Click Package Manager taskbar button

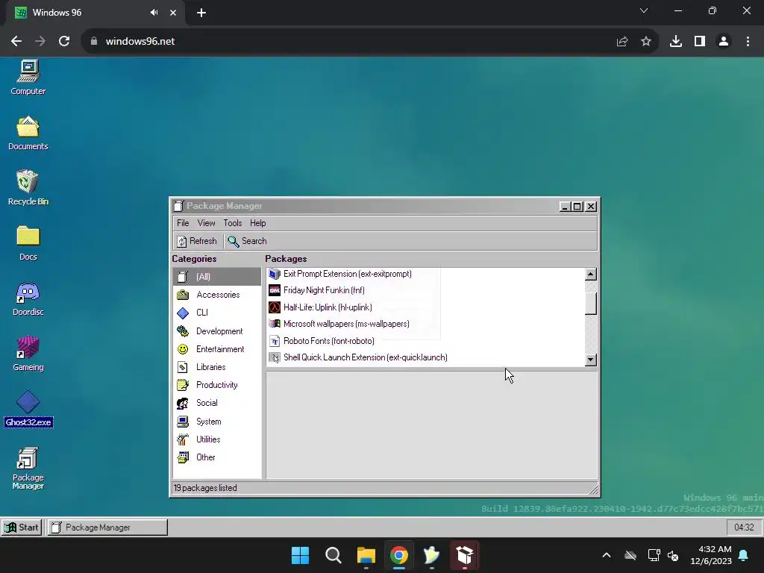(x=107, y=527)
